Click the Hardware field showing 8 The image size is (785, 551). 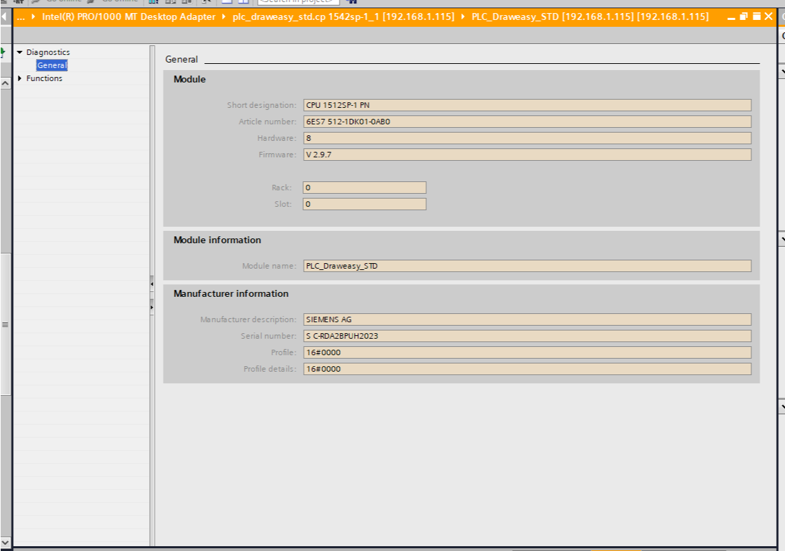527,138
